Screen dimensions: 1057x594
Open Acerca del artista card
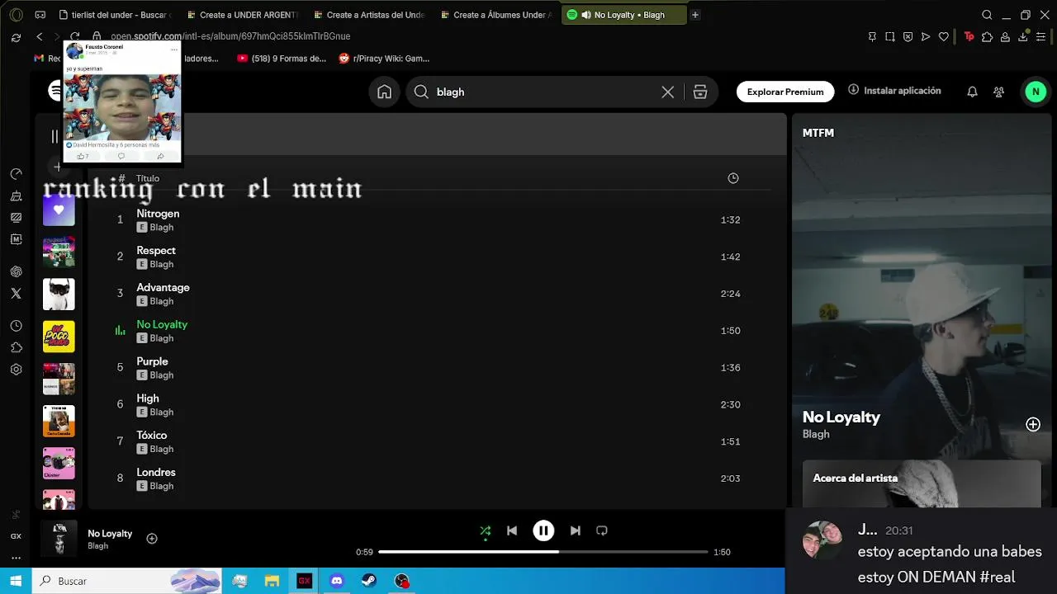point(922,483)
